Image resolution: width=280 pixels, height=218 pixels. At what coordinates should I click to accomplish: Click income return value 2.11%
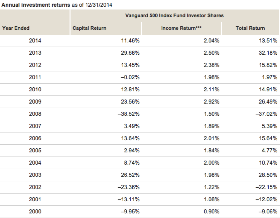pyautogui.click(x=212, y=89)
